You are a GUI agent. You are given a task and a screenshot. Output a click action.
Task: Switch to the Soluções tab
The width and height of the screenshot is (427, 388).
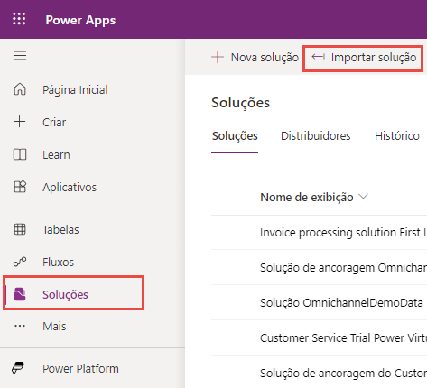235,135
